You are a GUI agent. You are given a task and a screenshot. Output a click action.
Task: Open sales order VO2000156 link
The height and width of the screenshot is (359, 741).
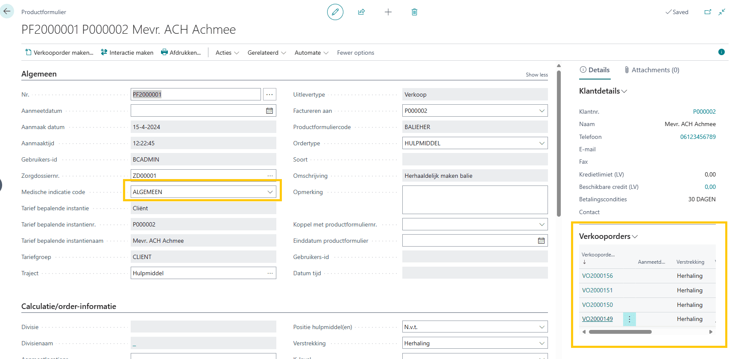click(x=597, y=276)
